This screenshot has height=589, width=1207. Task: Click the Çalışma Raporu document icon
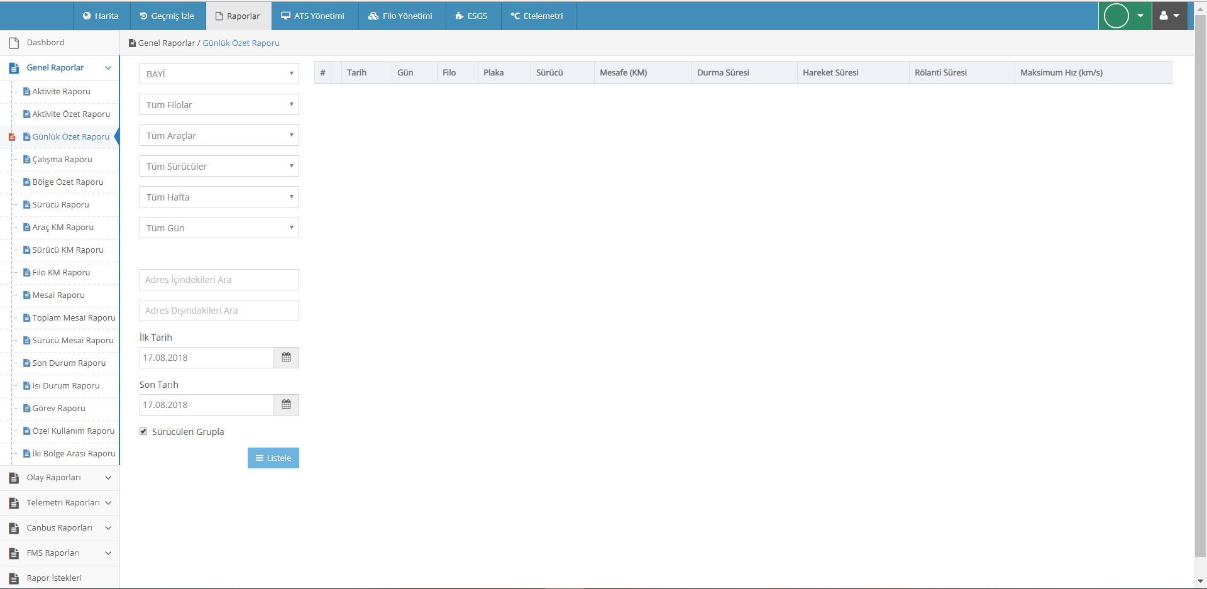(x=26, y=159)
